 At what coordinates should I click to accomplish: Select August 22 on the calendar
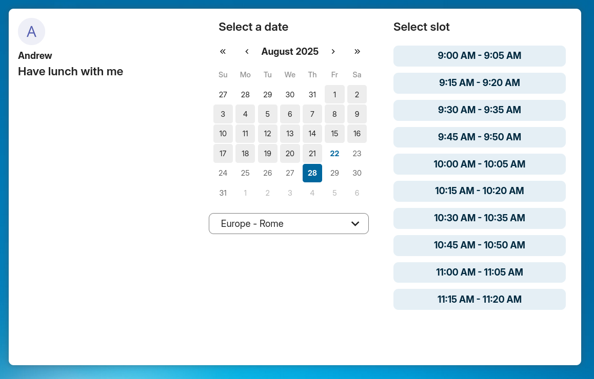(334, 153)
